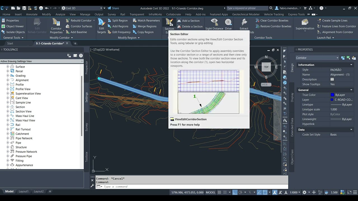Expand the Pipe Network tree node

pos(8,138)
